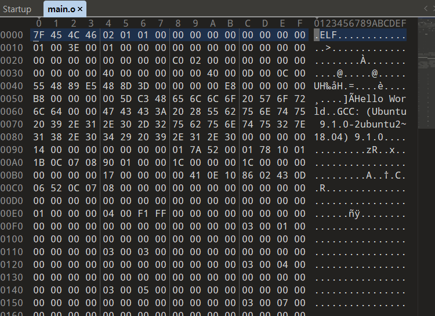Select byte 7F in row 0000
The height and width of the screenshot is (316, 435).
coord(38,35)
